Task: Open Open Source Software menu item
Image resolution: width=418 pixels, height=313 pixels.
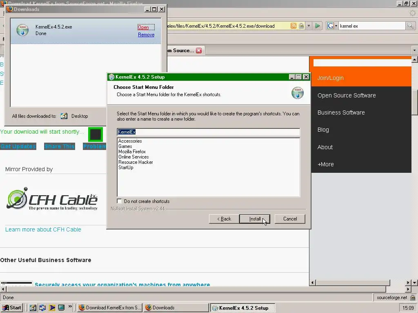Action: pos(347,95)
